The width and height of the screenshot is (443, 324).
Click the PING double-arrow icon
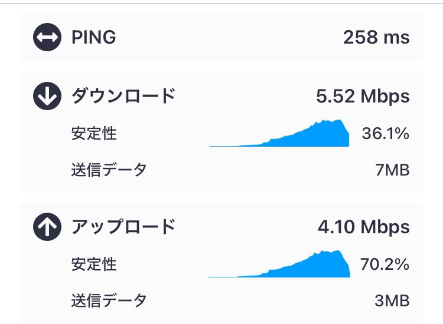47,37
